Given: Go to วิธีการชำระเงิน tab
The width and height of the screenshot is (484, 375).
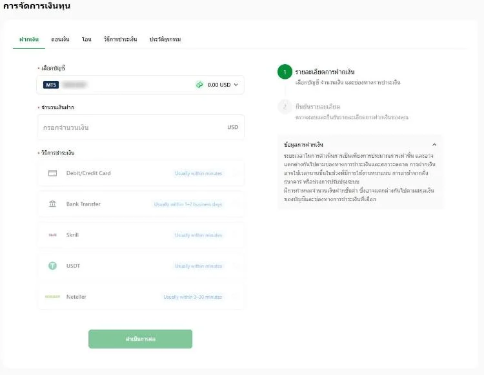Looking at the screenshot, I should click(121, 39).
